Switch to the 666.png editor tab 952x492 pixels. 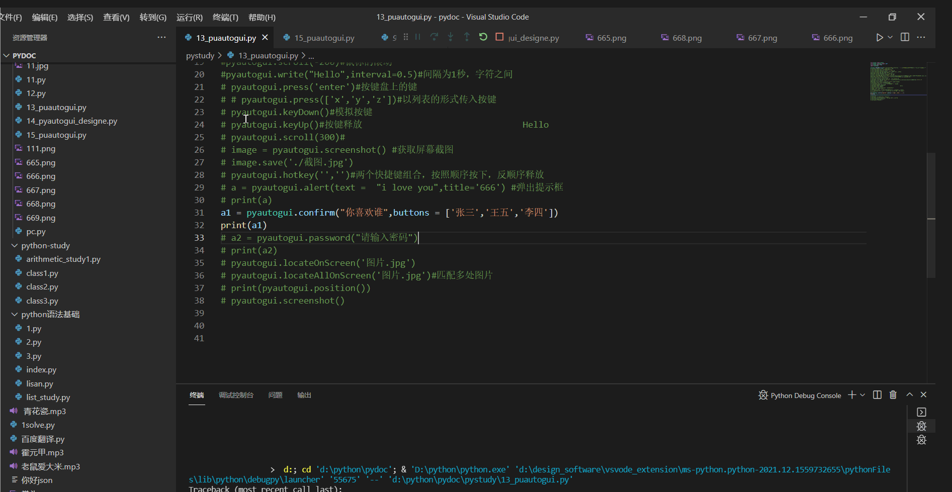(838, 38)
